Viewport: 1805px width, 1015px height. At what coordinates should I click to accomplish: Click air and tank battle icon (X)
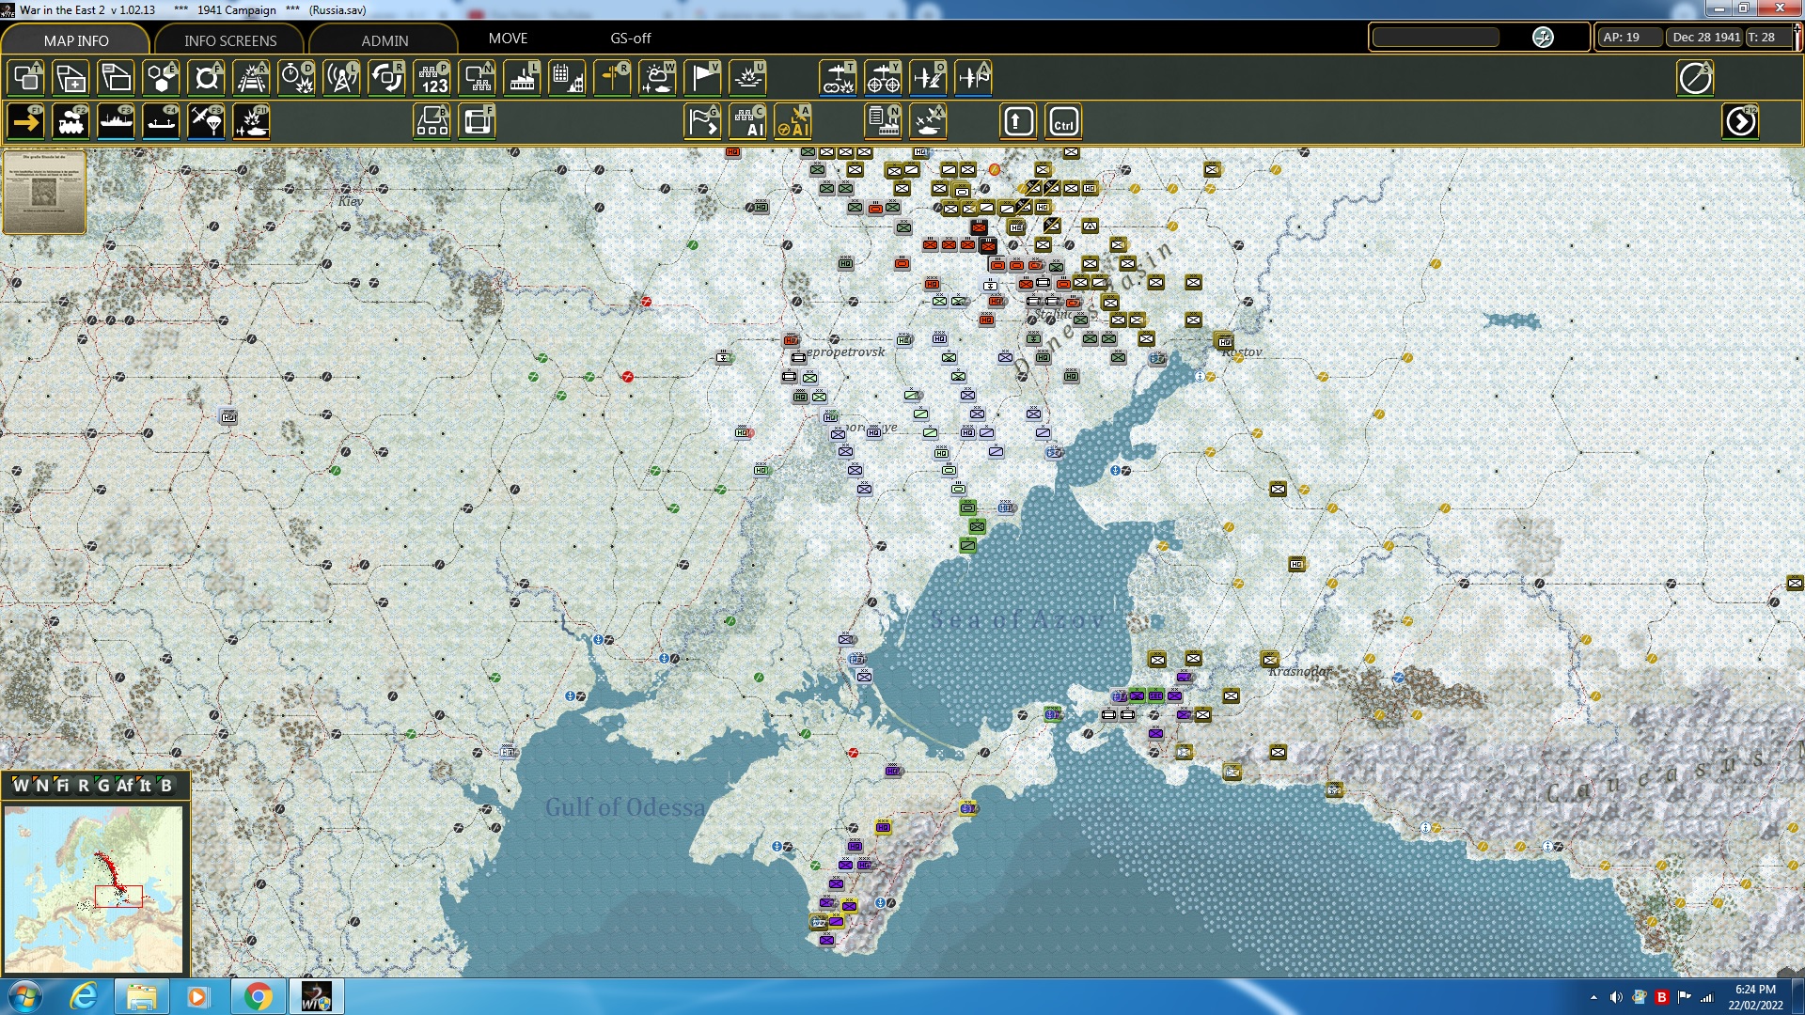pyautogui.click(x=928, y=122)
